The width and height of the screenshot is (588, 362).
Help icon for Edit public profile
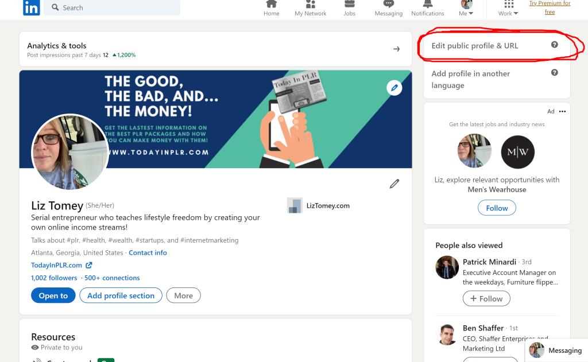(x=554, y=45)
